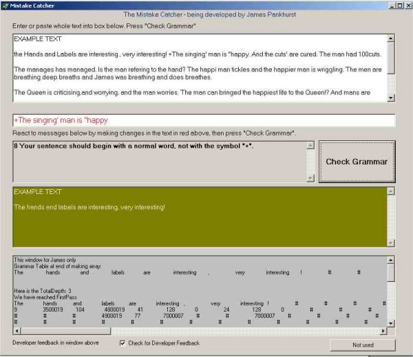Maximize the Mistake Catcher window
The image size is (413, 357).
399,6
